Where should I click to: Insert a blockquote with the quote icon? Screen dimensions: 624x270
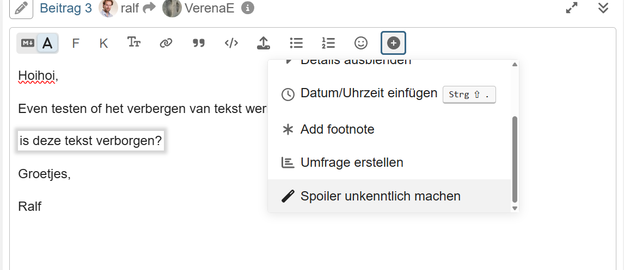pyautogui.click(x=199, y=43)
